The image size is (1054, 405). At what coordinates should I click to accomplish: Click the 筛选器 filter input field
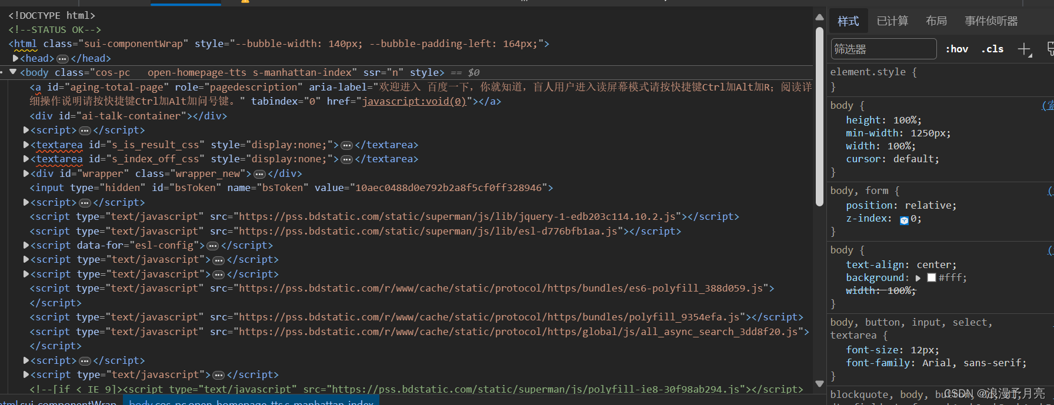[x=883, y=49]
